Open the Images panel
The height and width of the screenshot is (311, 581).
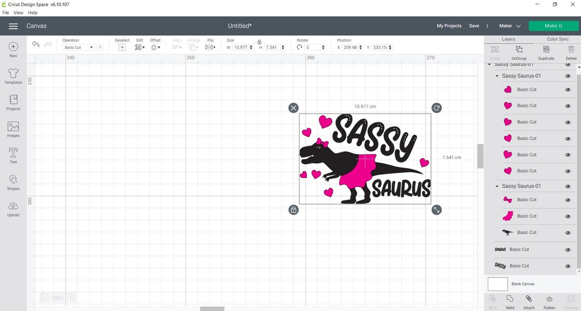(12, 129)
